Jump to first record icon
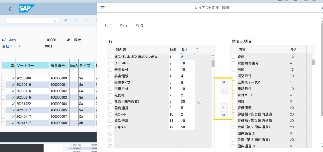 click(65, 20)
